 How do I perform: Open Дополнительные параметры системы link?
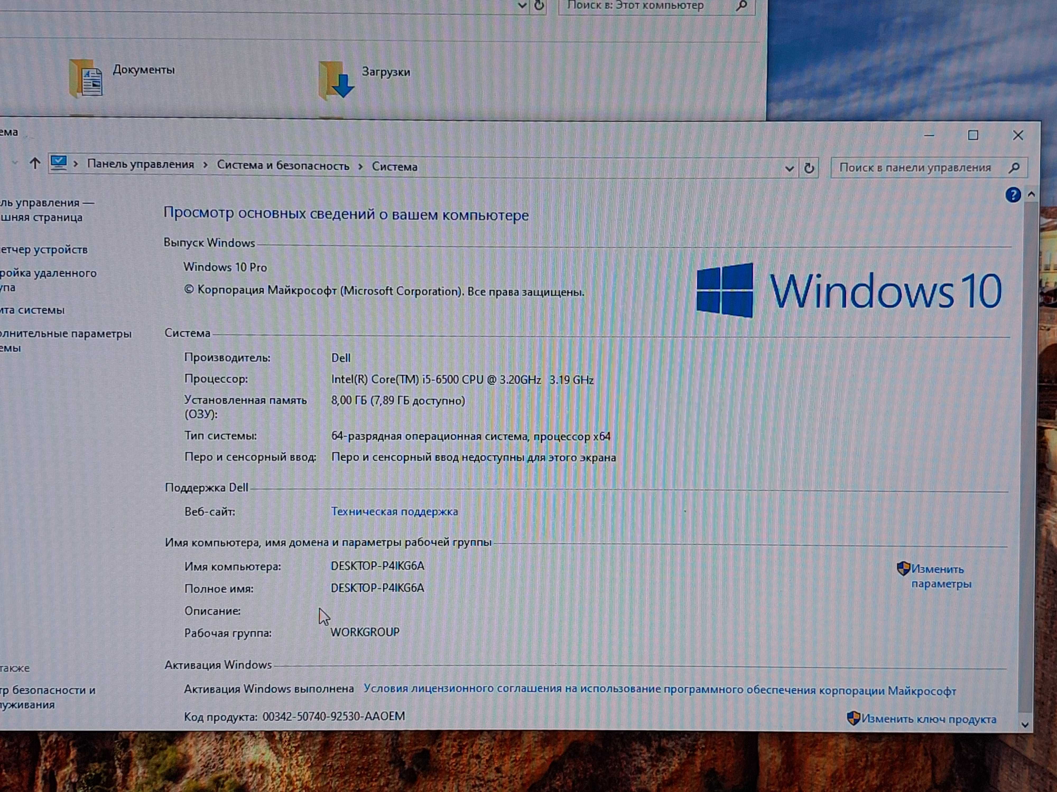[x=66, y=340]
